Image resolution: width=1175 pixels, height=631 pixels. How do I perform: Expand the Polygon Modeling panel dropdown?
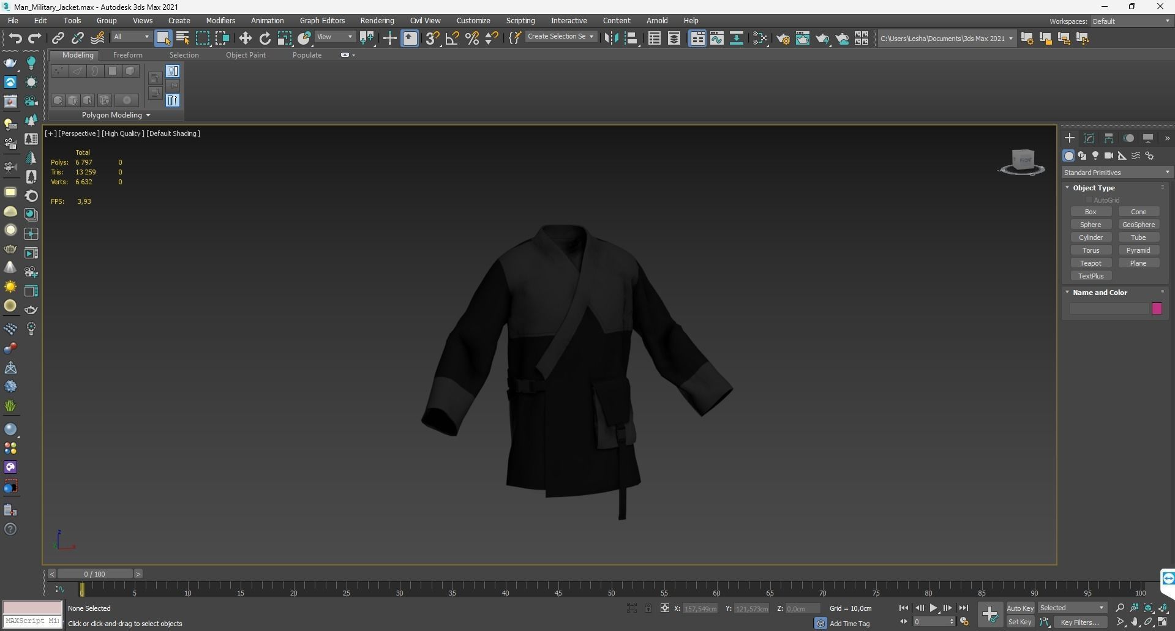coord(116,115)
